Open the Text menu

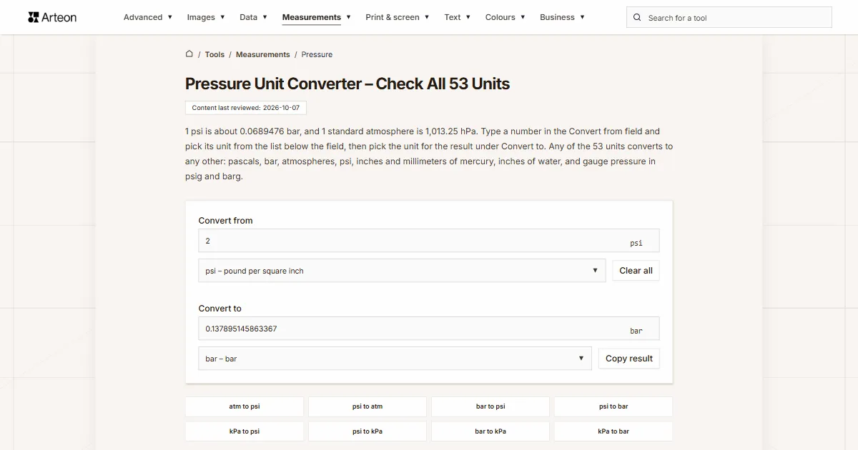[x=458, y=17]
